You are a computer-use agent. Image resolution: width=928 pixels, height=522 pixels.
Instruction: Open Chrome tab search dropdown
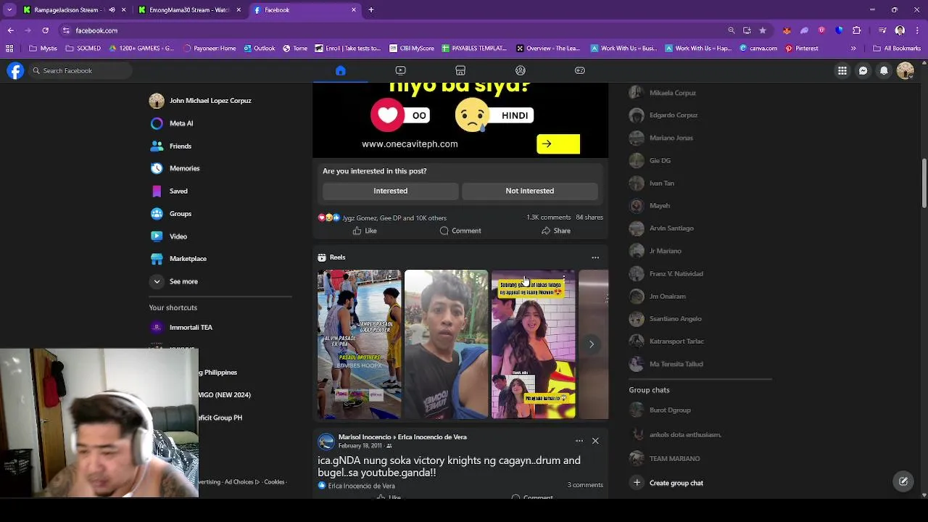pos(9,10)
